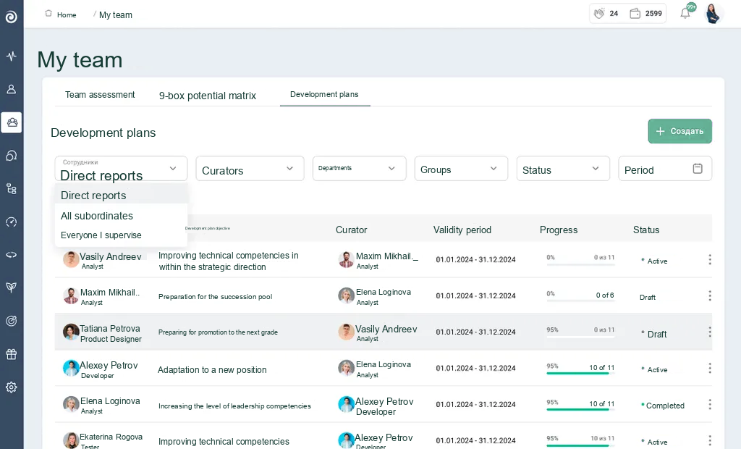Choose the 'Everyone I supervise' option

(x=121, y=235)
